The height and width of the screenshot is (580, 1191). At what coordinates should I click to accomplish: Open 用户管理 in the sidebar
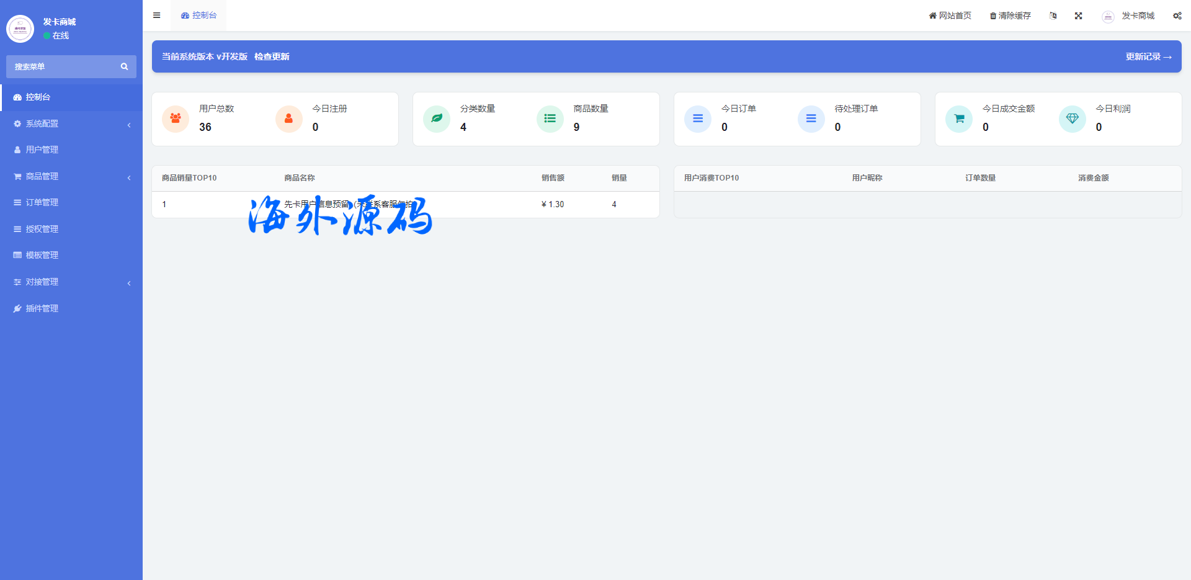pyautogui.click(x=42, y=150)
